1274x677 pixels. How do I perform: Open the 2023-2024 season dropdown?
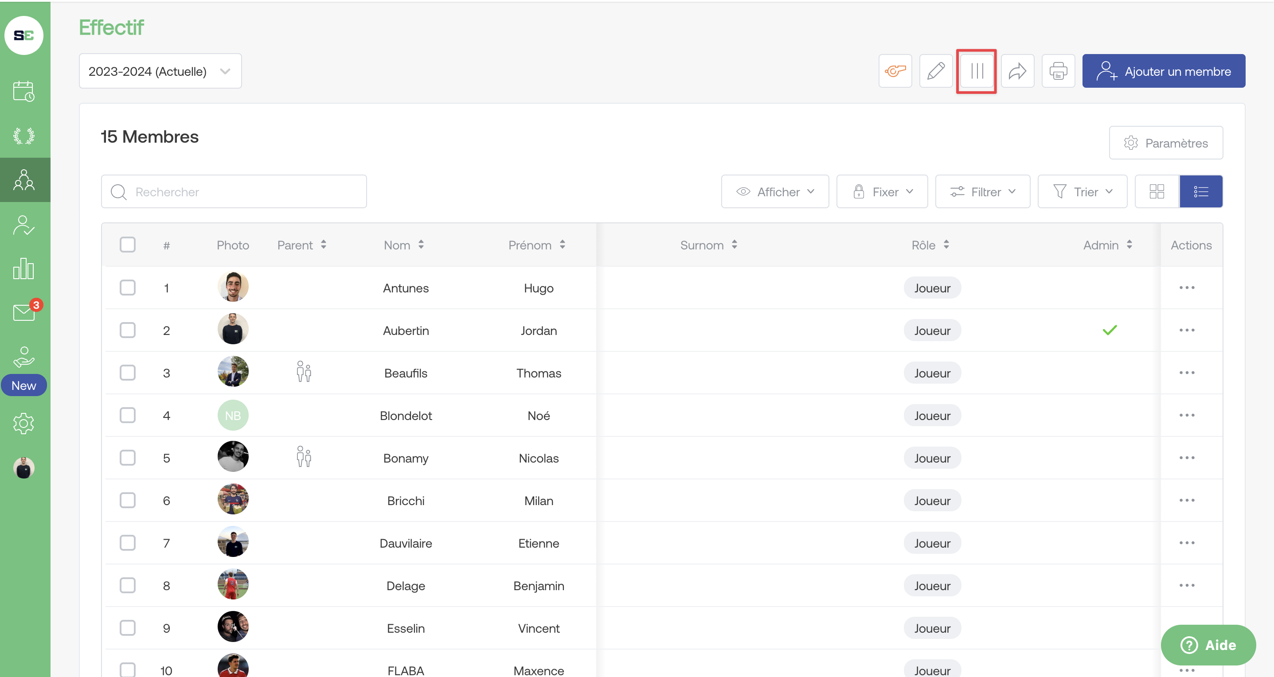click(160, 71)
